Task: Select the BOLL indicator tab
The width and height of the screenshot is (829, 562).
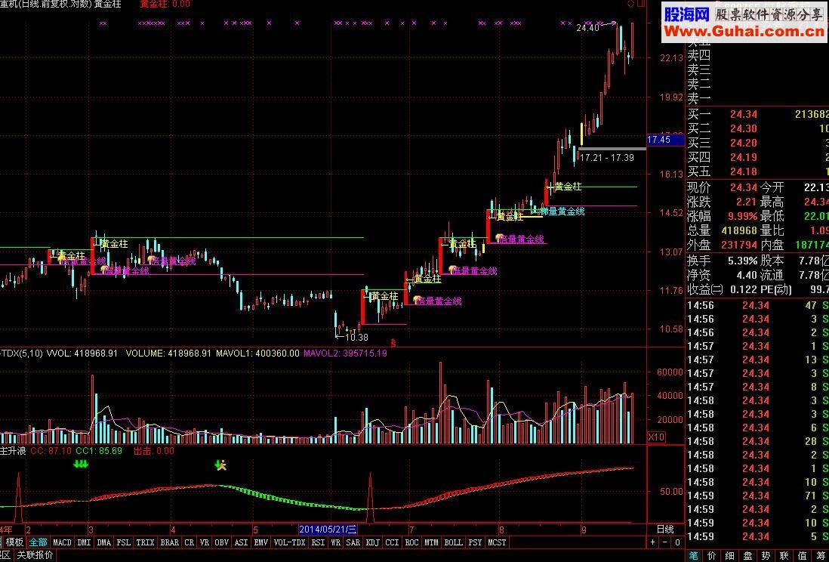Action: point(453,542)
